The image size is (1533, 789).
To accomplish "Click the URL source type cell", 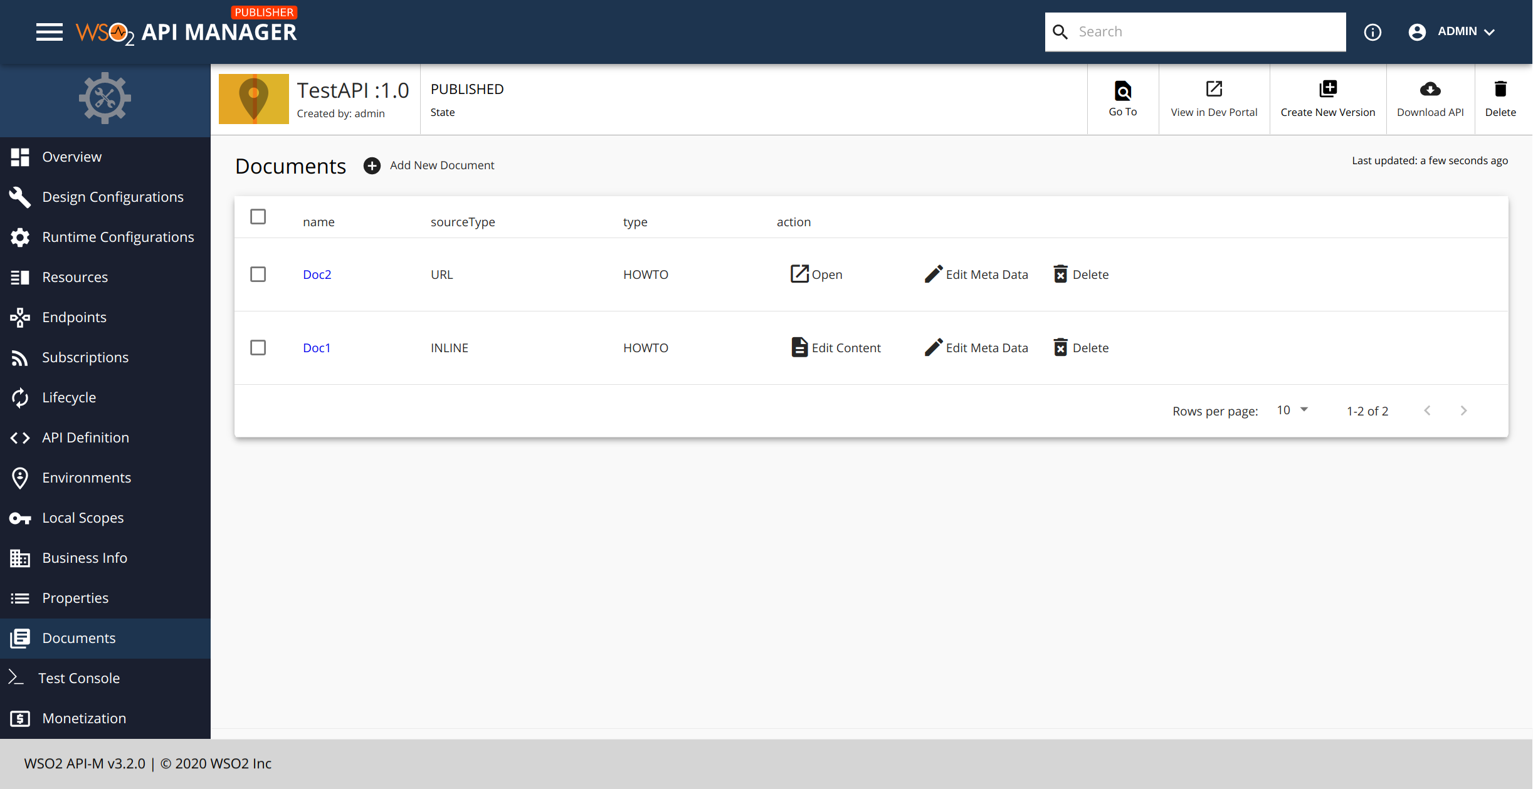I will tap(442, 274).
